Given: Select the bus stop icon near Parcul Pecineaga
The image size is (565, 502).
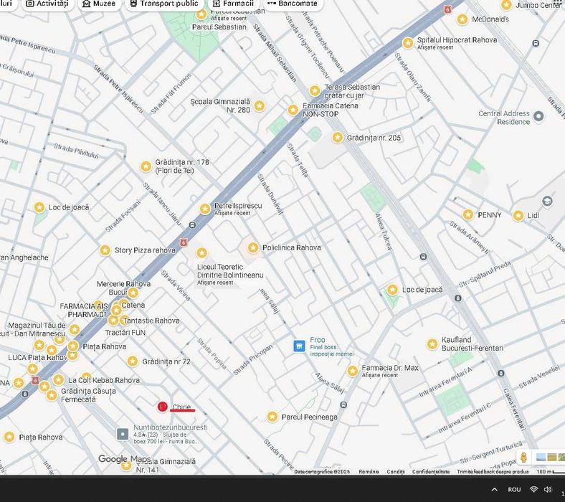Looking at the screenshot, I should (x=343, y=404).
